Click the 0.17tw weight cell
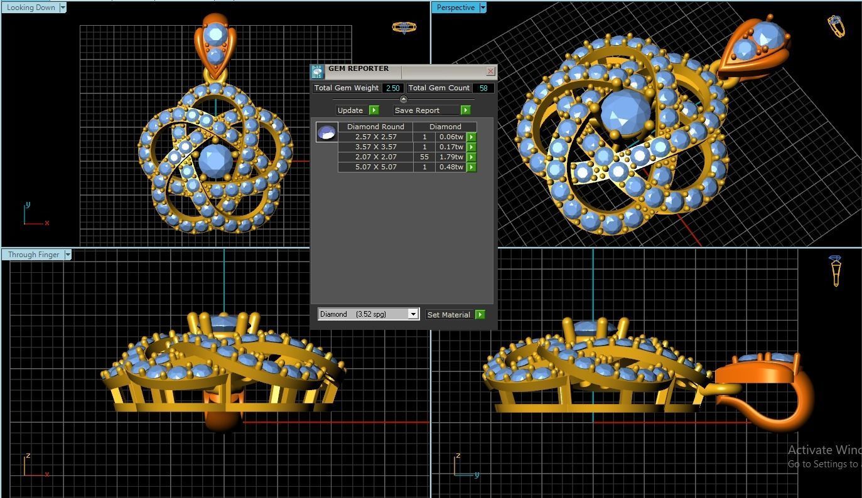This screenshot has width=862, height=498. 451,147
